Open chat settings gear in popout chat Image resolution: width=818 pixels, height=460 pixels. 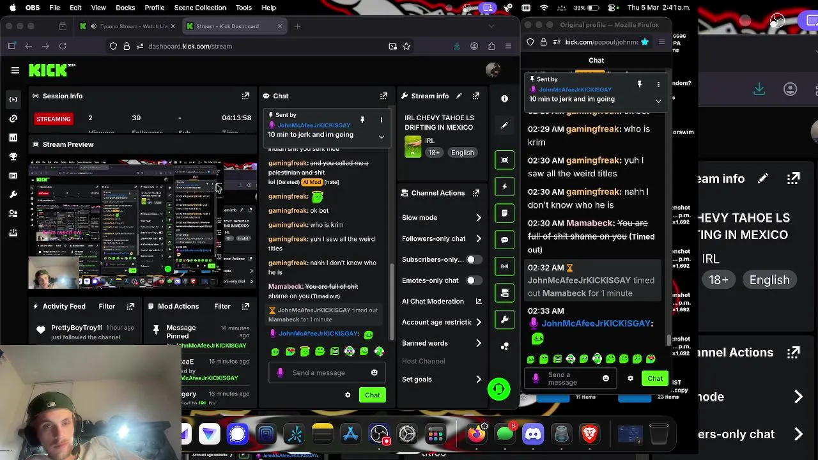coord(630,378)
